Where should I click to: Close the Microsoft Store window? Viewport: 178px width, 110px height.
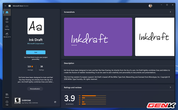coord(172,5)
